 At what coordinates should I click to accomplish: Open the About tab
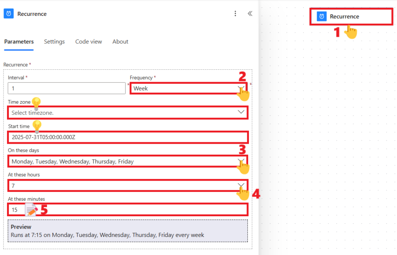120,42
